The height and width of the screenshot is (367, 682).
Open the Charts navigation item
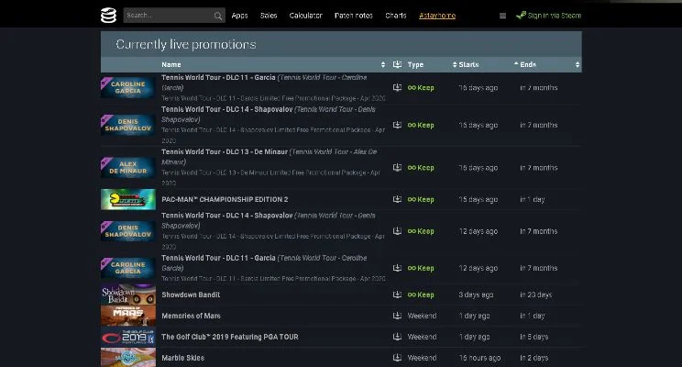click(396, 16)
